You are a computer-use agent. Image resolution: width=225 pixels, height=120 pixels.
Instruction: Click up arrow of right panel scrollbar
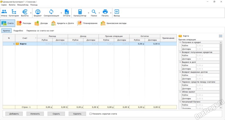(x=221, y=42)
